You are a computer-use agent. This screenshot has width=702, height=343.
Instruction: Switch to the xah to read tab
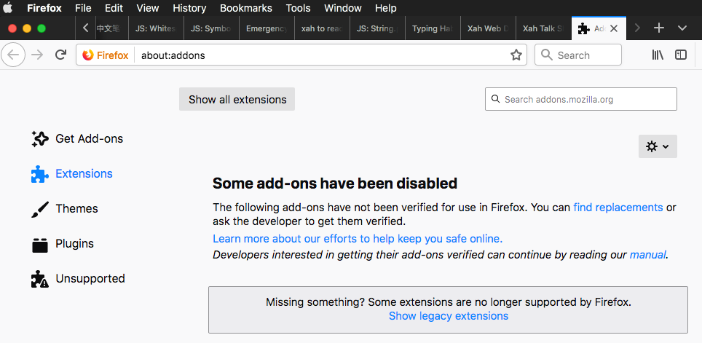(323, 28)
